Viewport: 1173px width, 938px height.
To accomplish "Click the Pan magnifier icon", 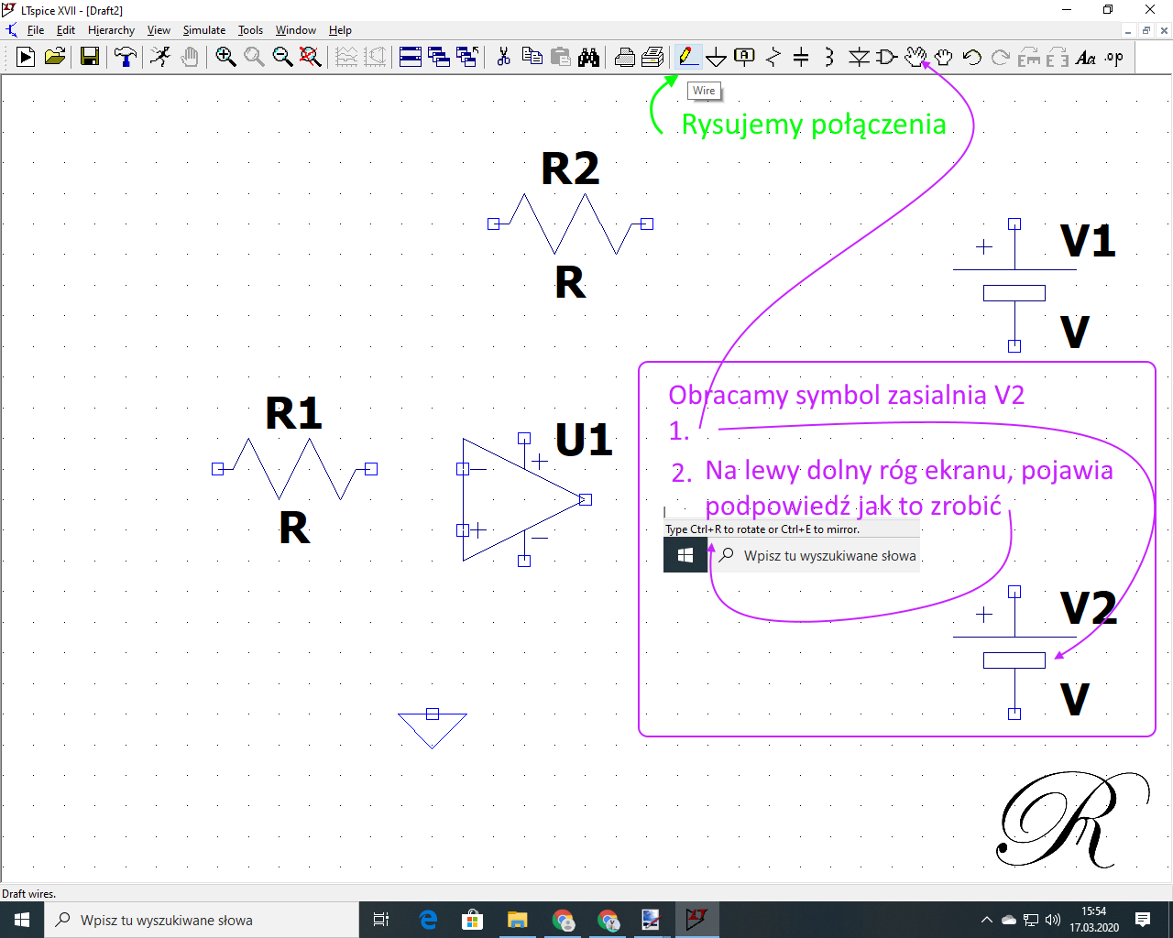I will [254, 57].
